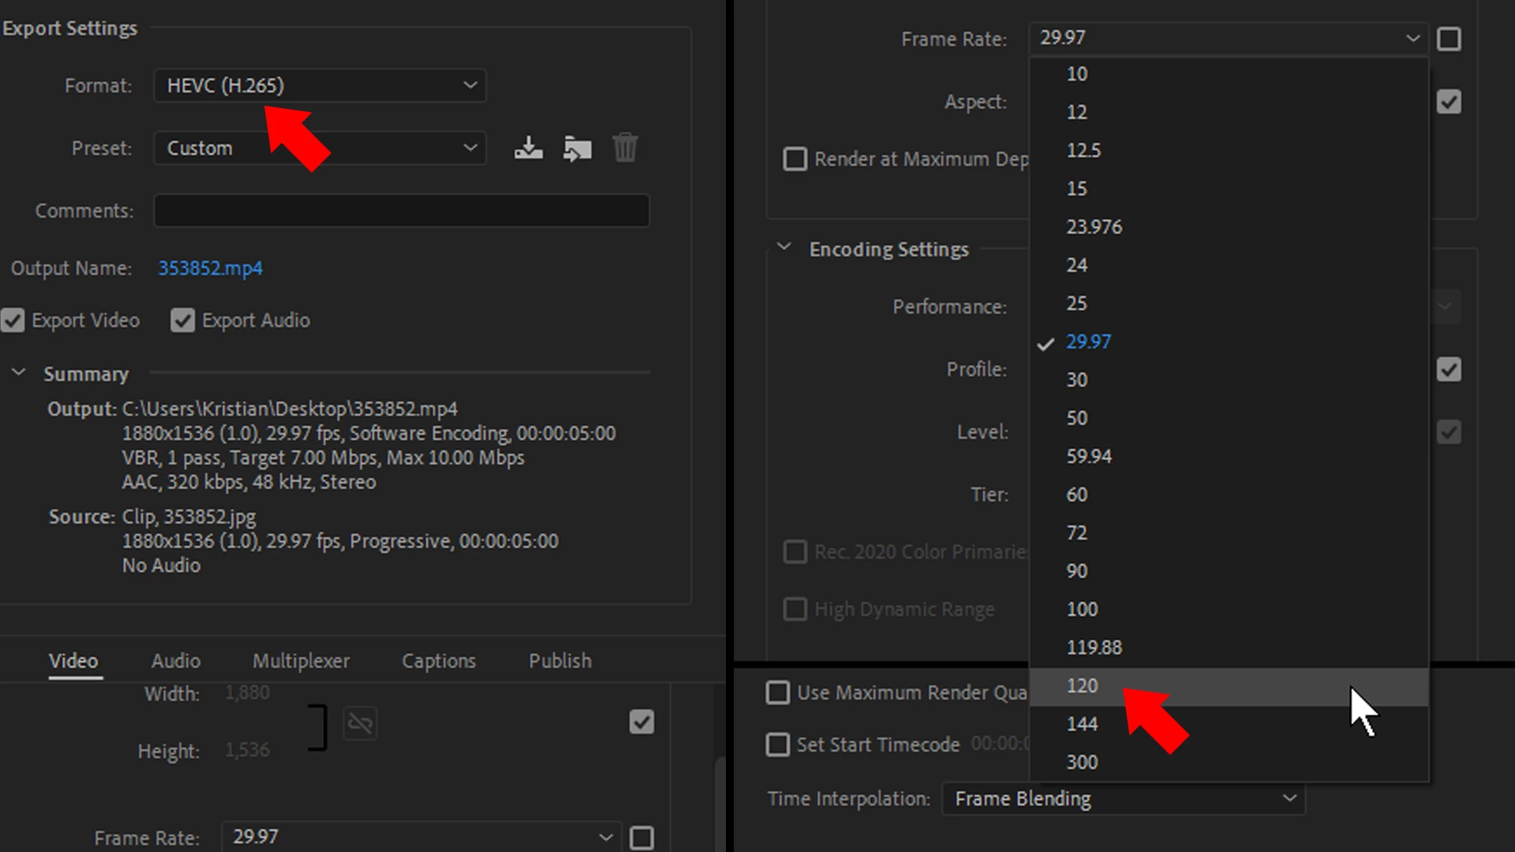Enable Use Maximum Render Quality
The image size is (1515, 852).
click(x=778, y=693)
